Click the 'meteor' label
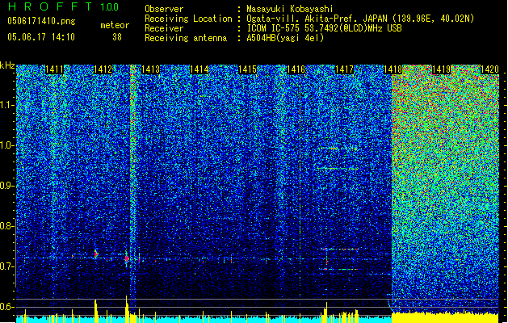 pyautogui.click(x=115, y=25)
